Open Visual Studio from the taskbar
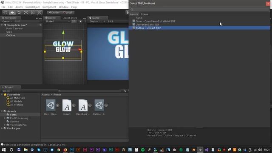 (207, 150)
